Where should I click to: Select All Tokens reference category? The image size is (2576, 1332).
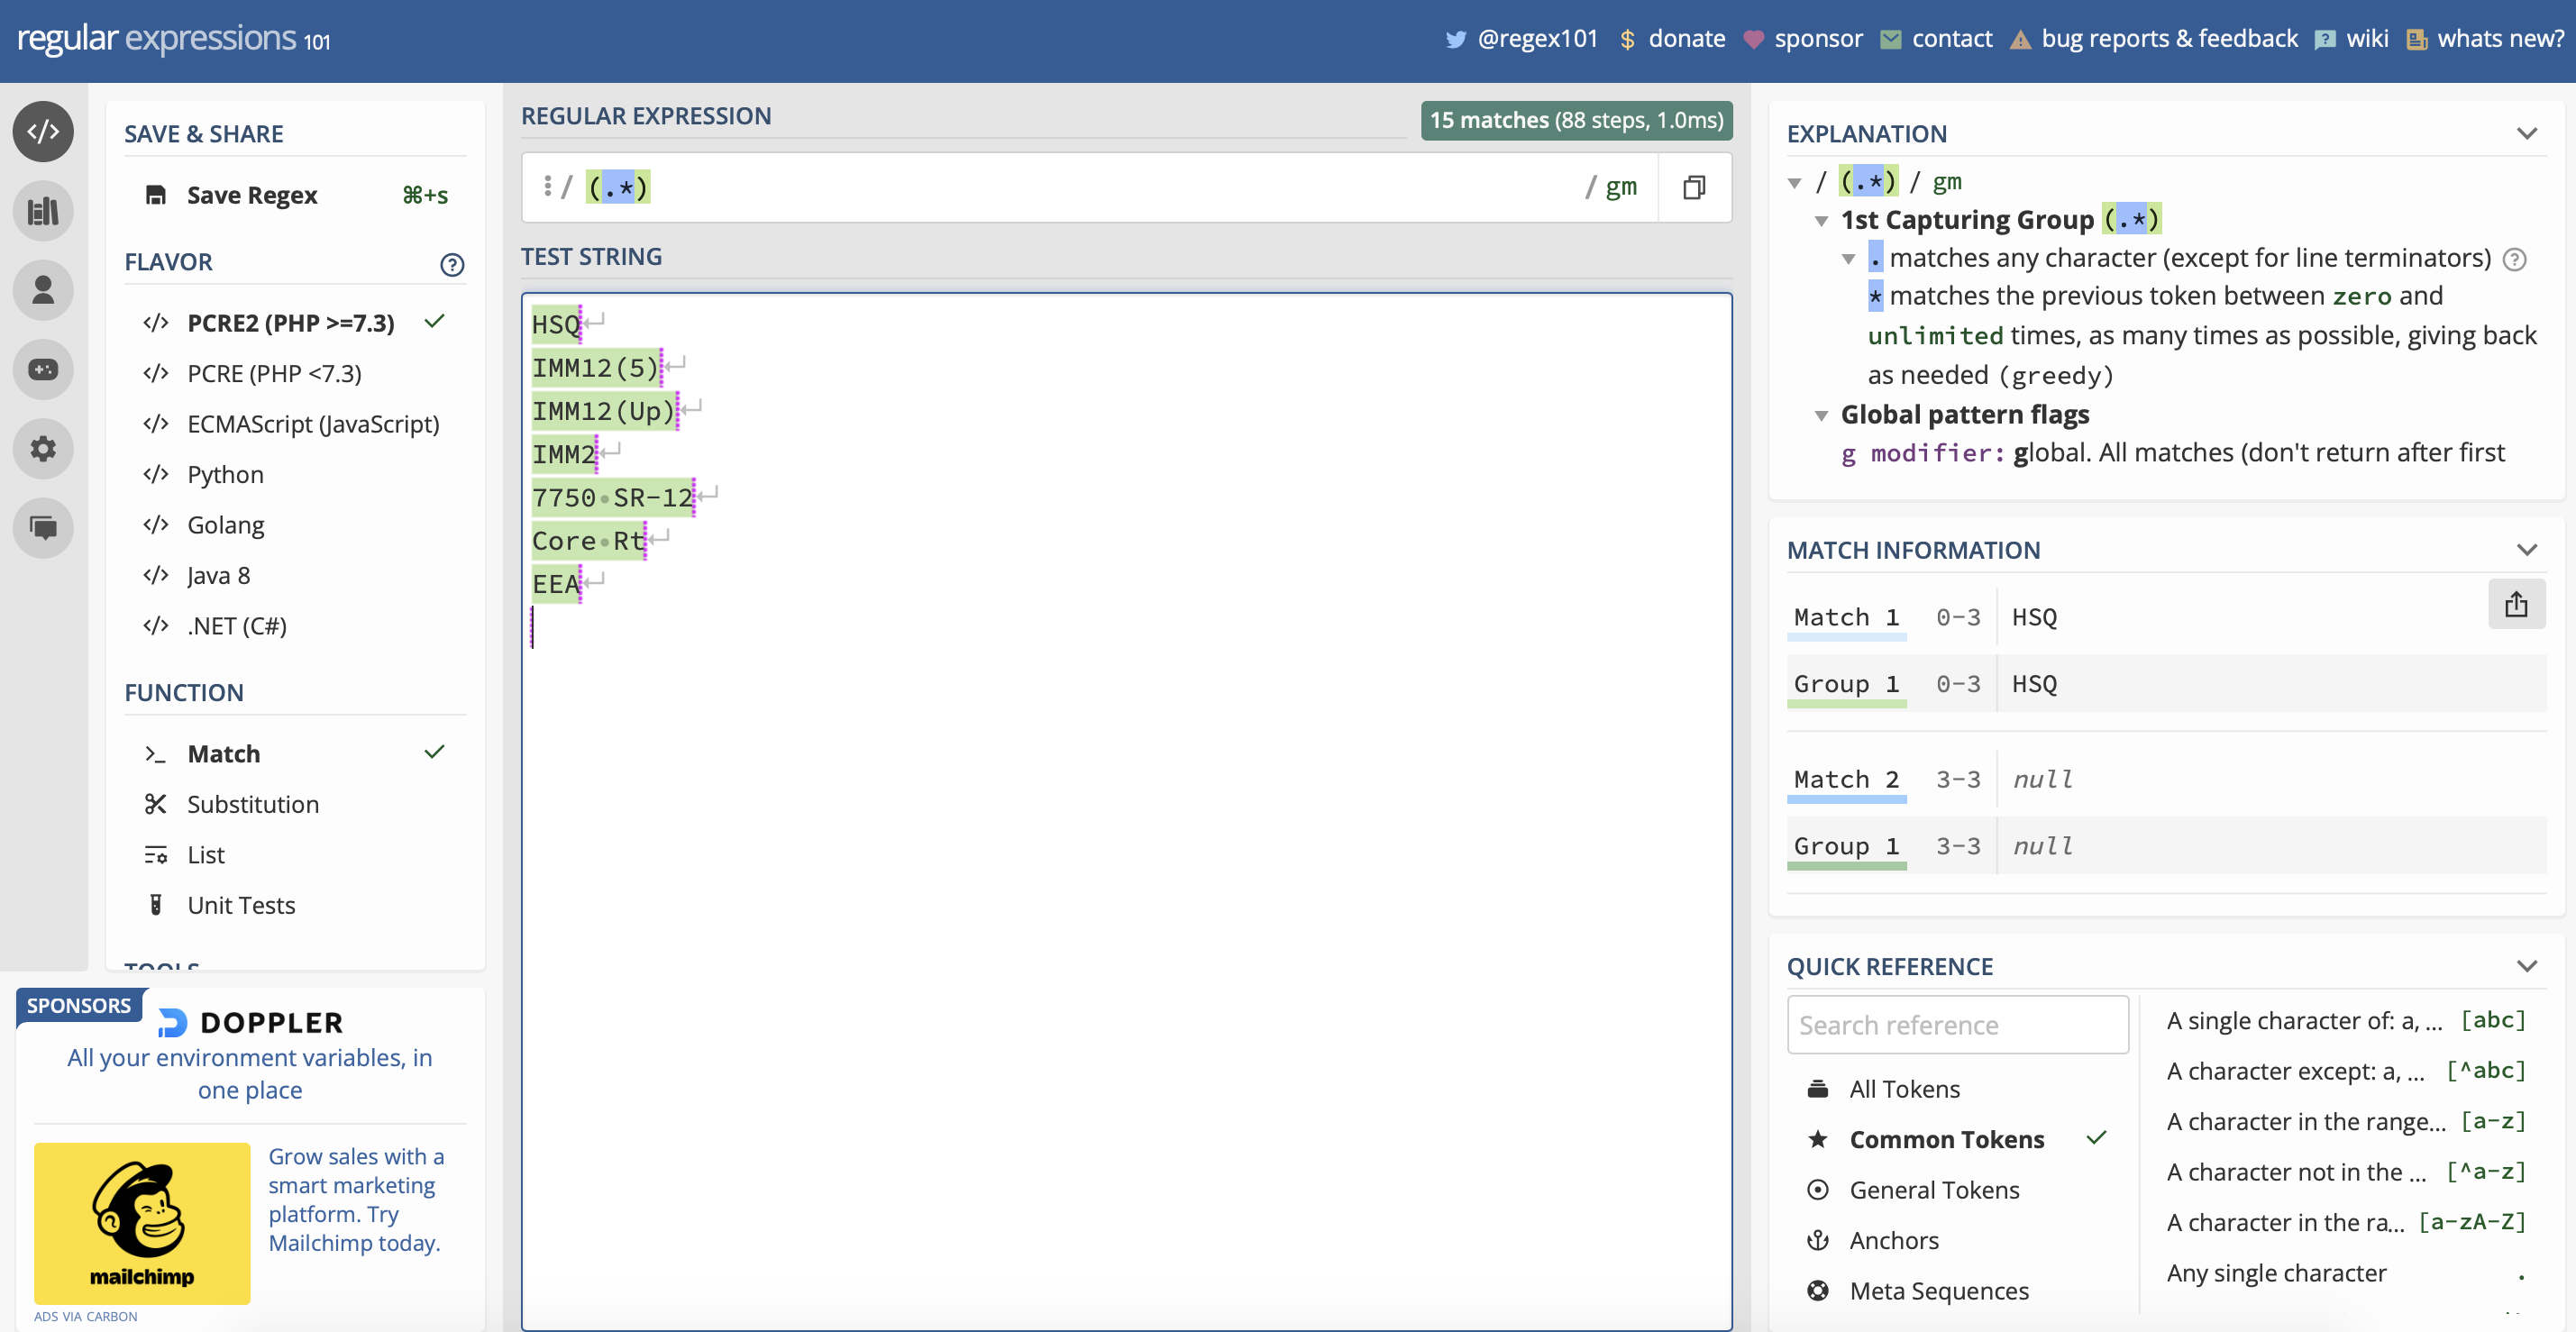1904,1089
